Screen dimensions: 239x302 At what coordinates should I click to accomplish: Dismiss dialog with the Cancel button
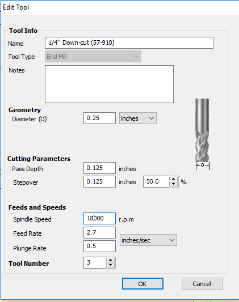[x=202, y=283]
